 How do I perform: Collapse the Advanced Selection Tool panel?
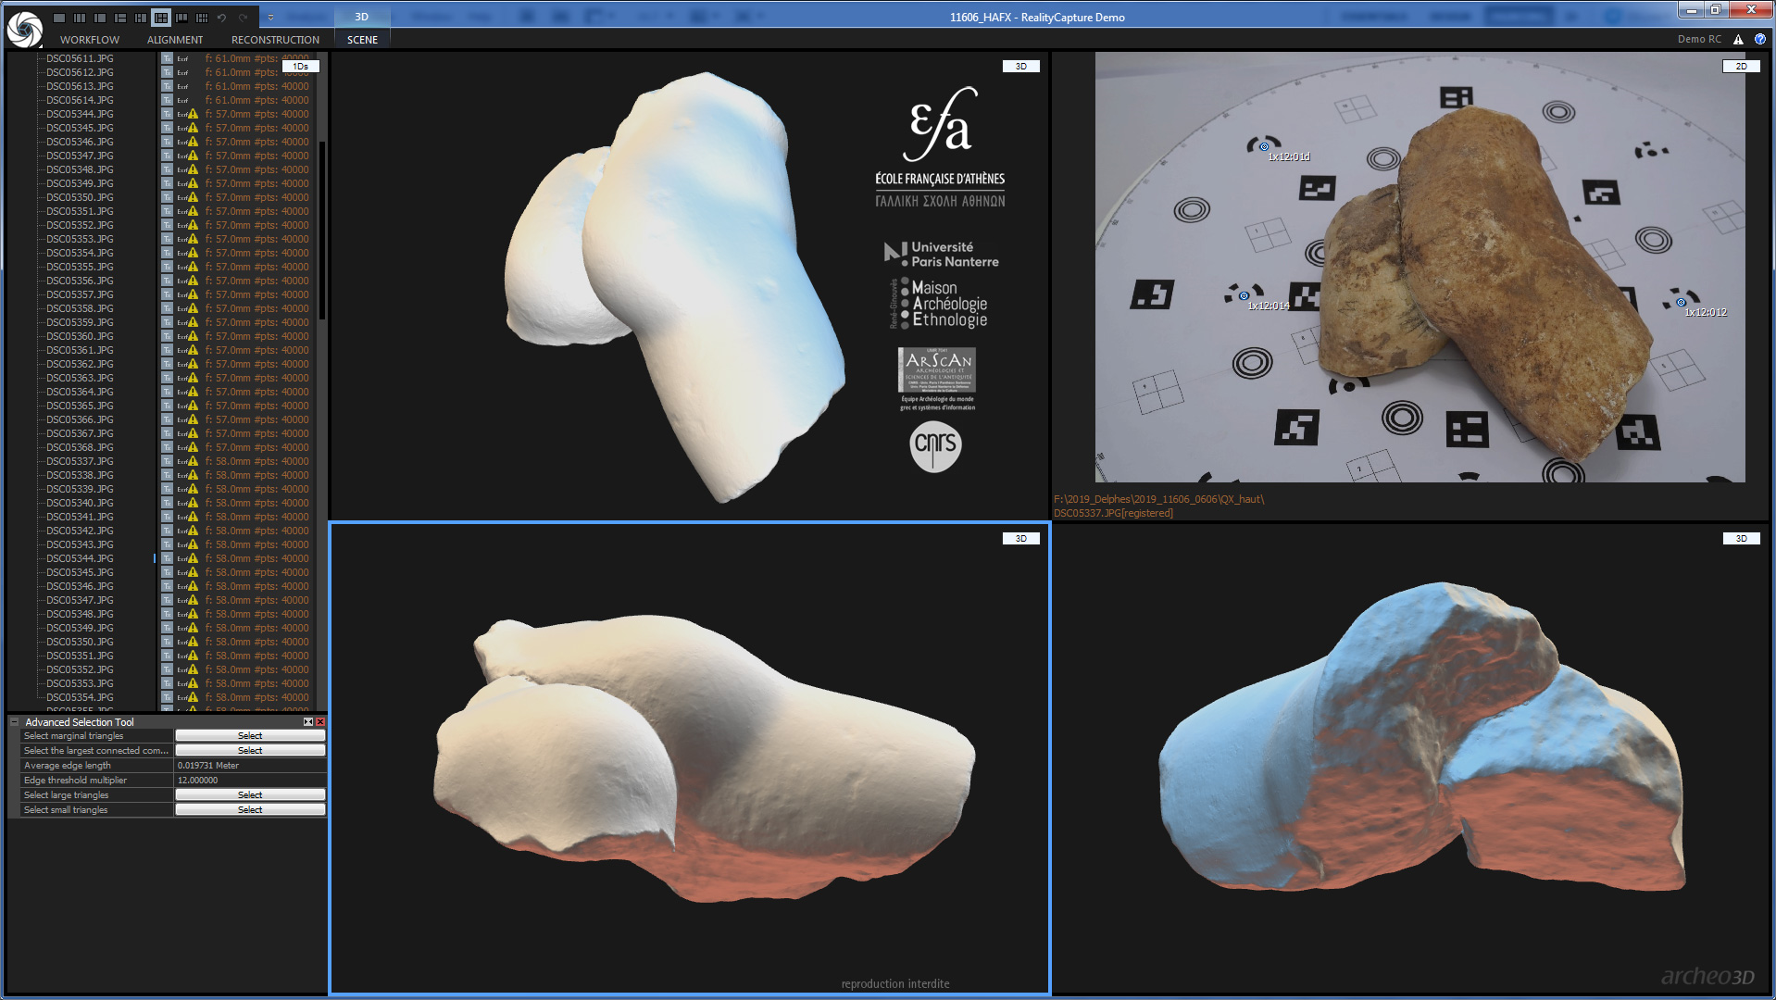pos(15,722)
